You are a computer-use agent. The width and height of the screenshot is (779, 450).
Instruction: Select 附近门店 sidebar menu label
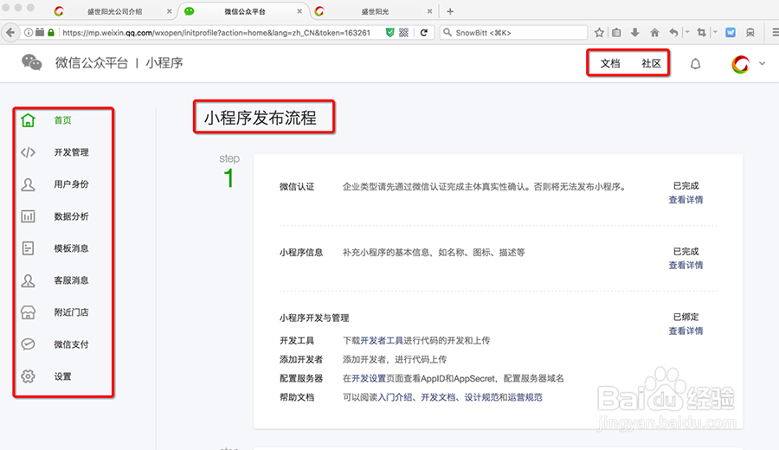(71, 312)
